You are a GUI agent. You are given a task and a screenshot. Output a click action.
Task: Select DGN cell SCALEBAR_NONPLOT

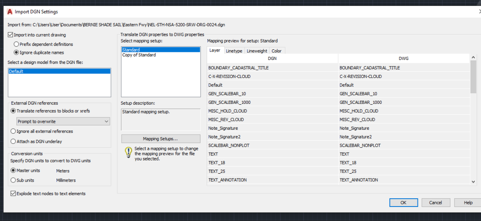272,145
